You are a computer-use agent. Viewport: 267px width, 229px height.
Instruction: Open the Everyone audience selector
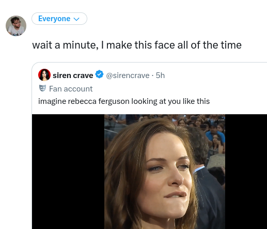click(59, 19)
